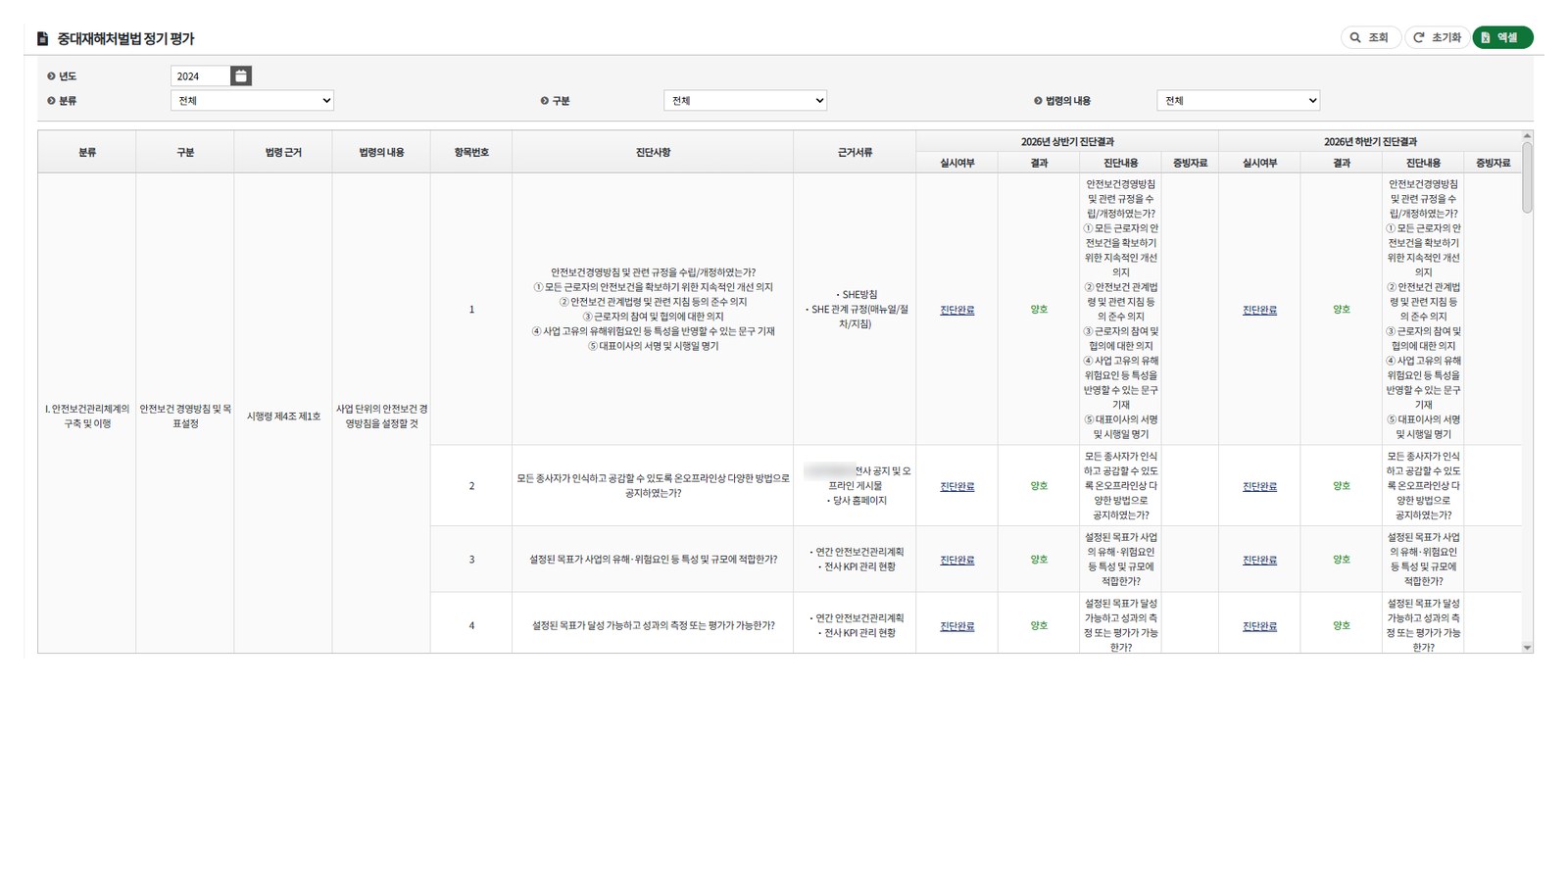Viewport: 1568px width, 882px height.
Task: Open the 법령의 내용 dropdown
Action: (x=1238, y=100)
